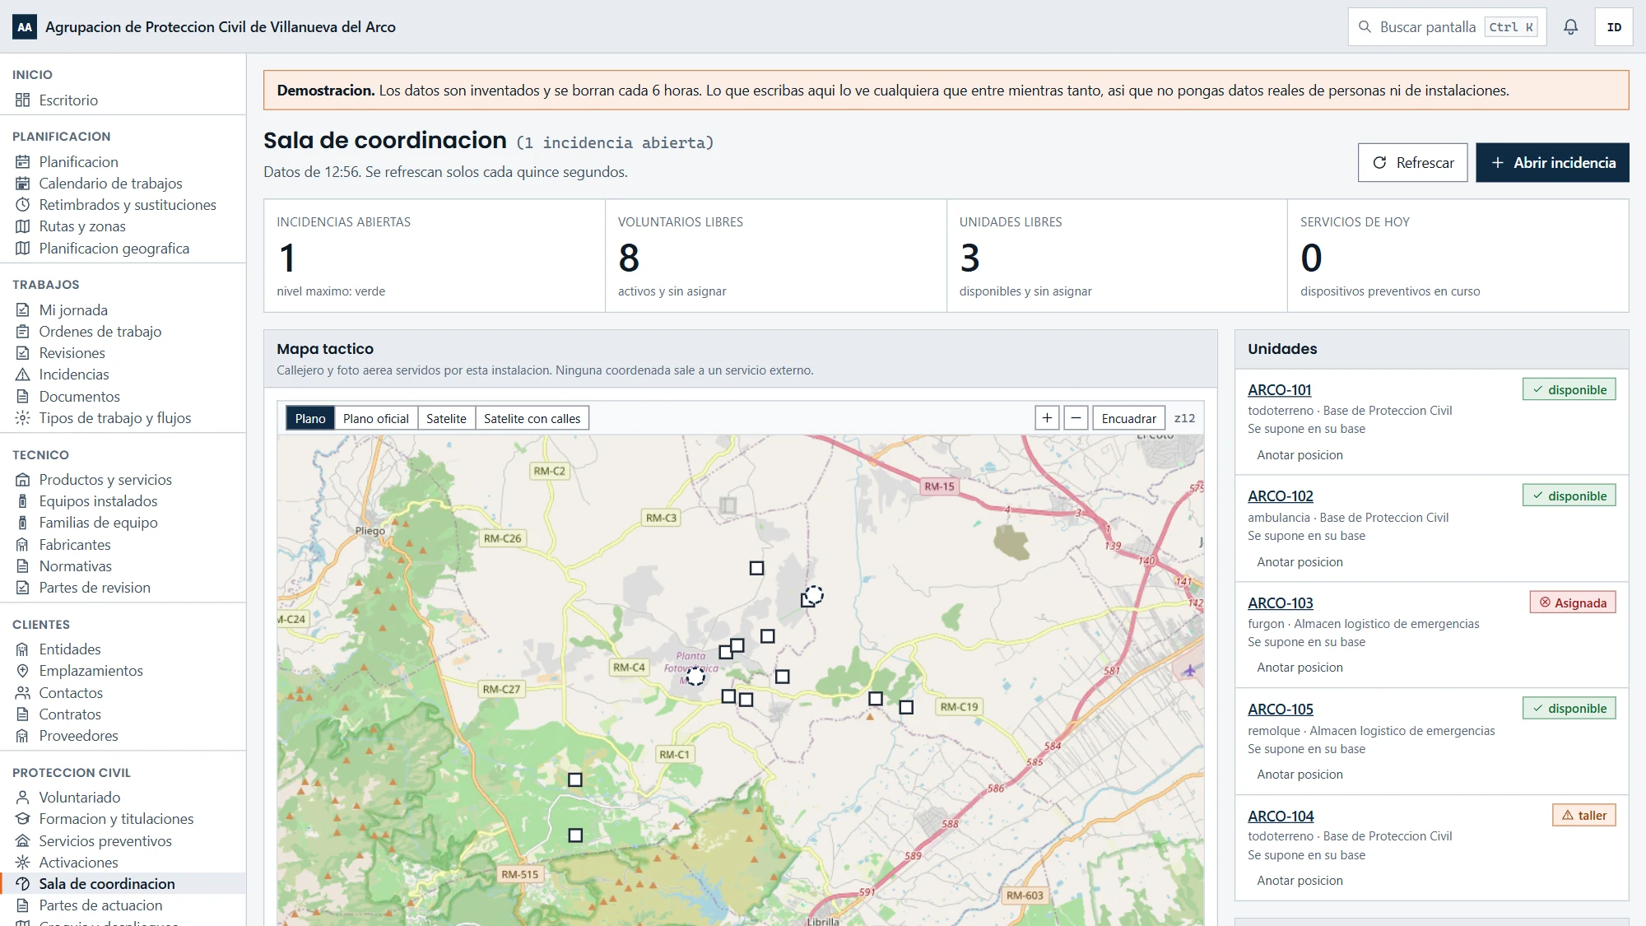Click the Refrescar button
Screen dimensions: 1646x926
coord(1412,163)
